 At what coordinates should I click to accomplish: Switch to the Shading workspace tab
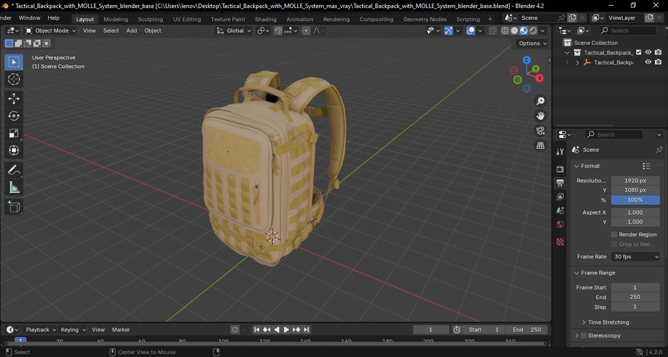coord(265,19)
